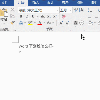The width and height of the screenshot is (100, 100).
Task: Click the Grow Font icon
Action: 61,23
